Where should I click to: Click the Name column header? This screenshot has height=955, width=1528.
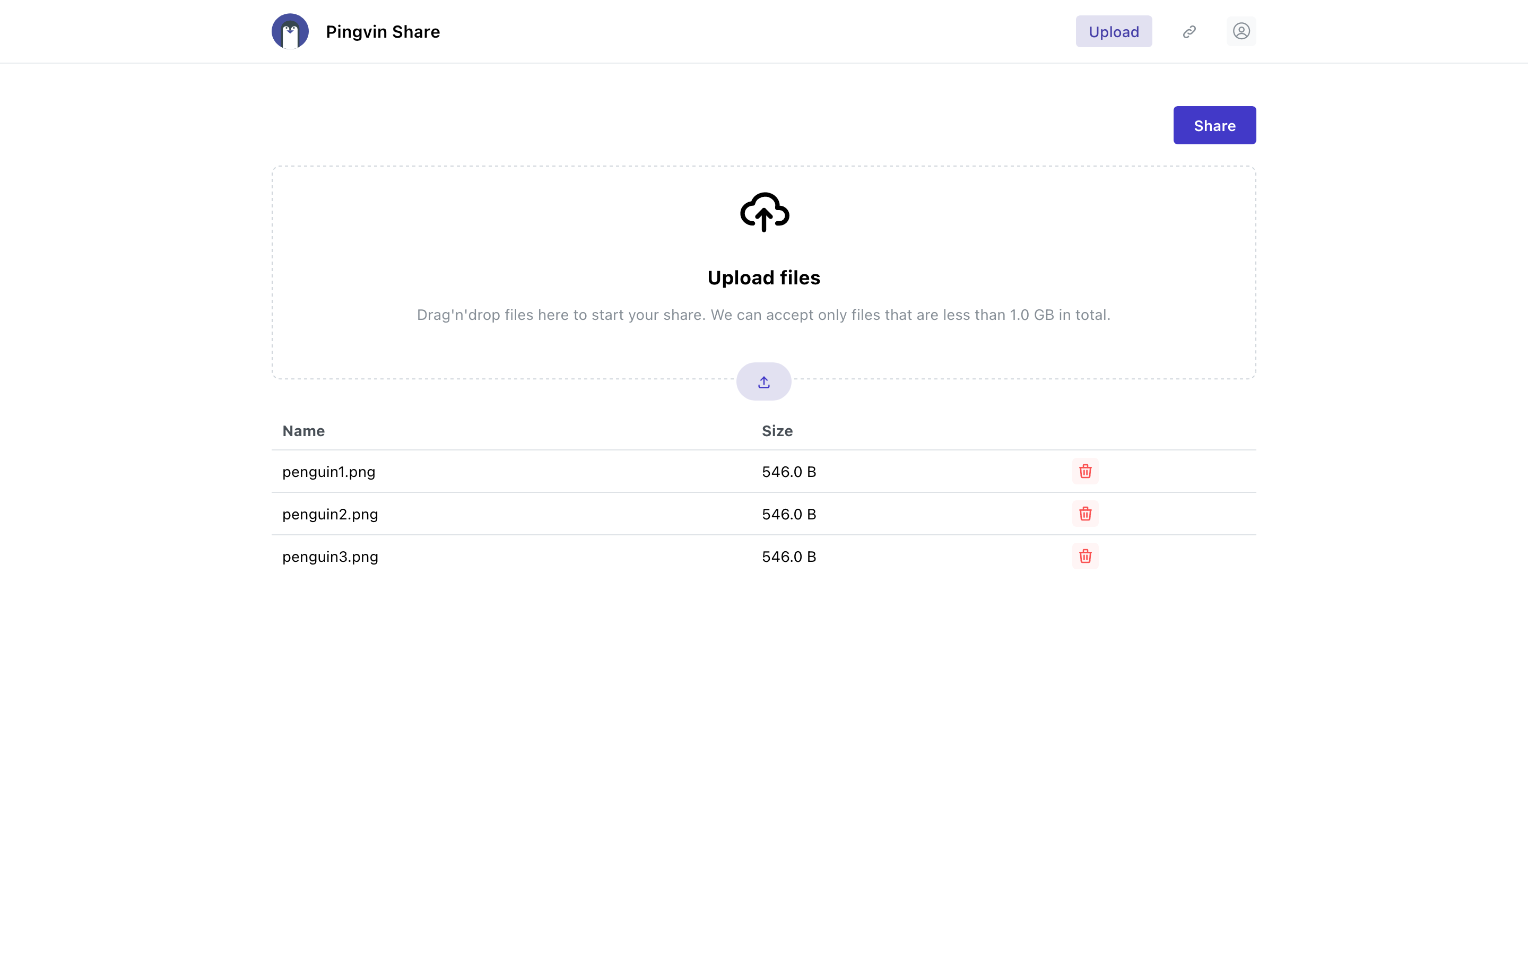[303, 431]
